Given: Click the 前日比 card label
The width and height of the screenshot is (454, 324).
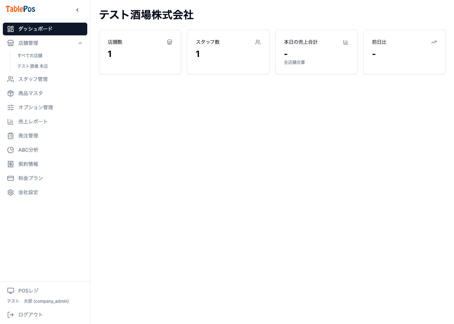Looking at the screenshot, I should tap(379, 42).
